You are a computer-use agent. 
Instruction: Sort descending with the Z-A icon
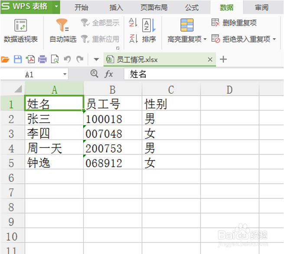134,39
